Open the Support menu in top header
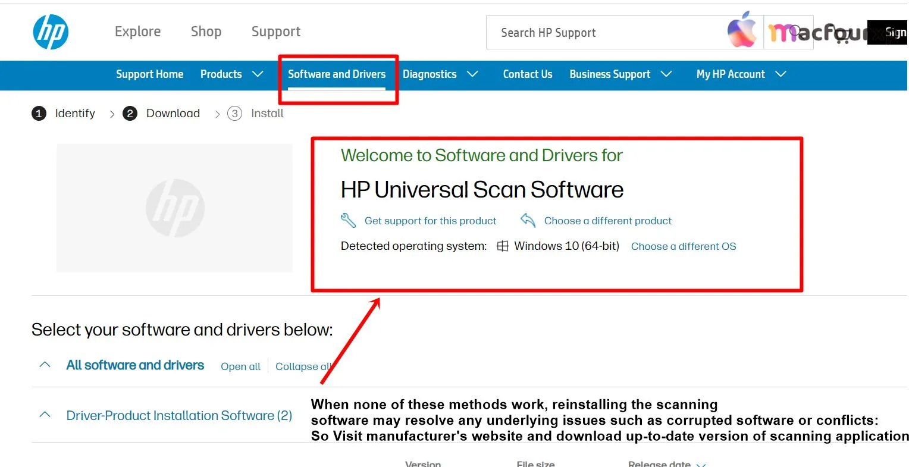Image resolution: width=909 pixels, height=467 pixels. click(x=276, y=32)
